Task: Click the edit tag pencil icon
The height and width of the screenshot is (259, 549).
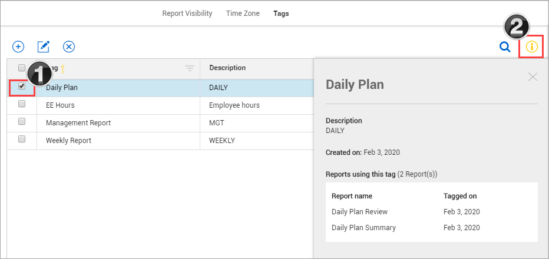Action: pos(44,47)
